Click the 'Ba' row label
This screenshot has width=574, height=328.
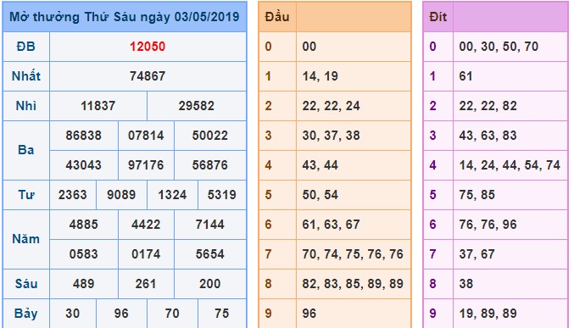[26, 150]
